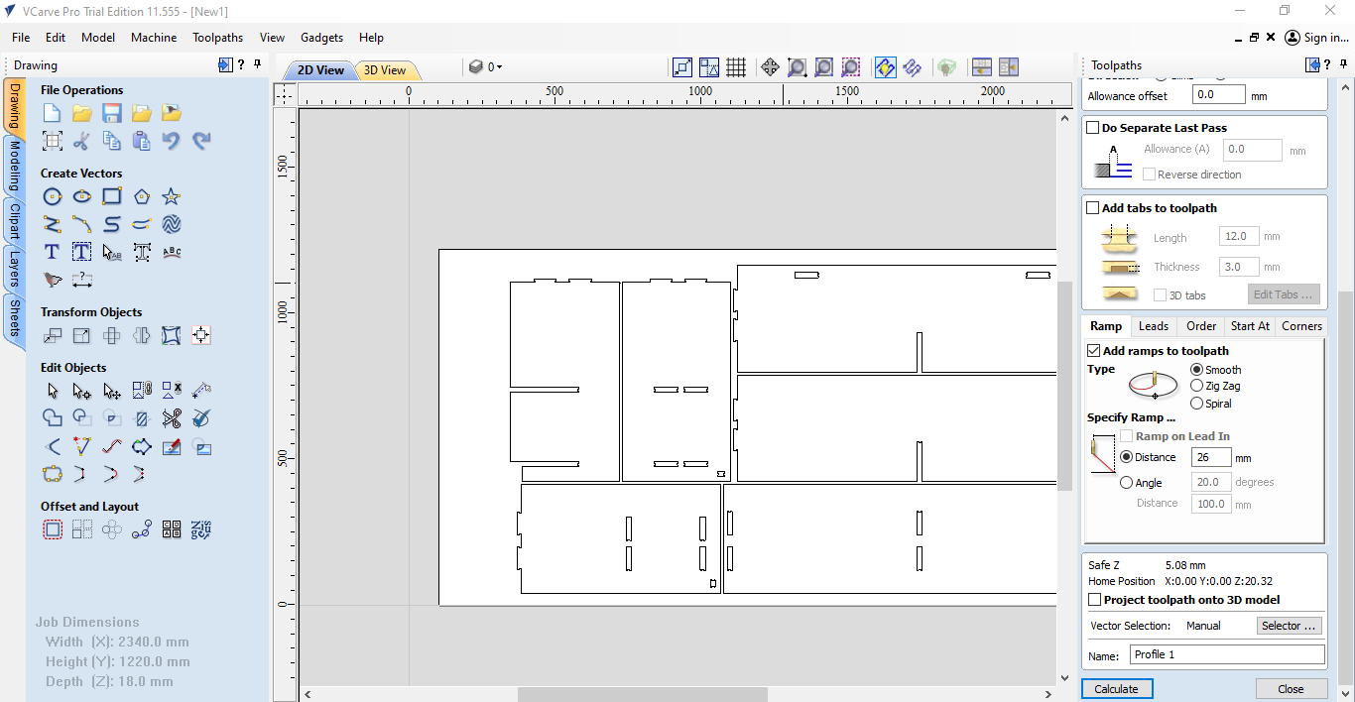1355x702 pixels.
Task: Click the horizontal scrollbar under the drawing
Action: click(642, 694)
